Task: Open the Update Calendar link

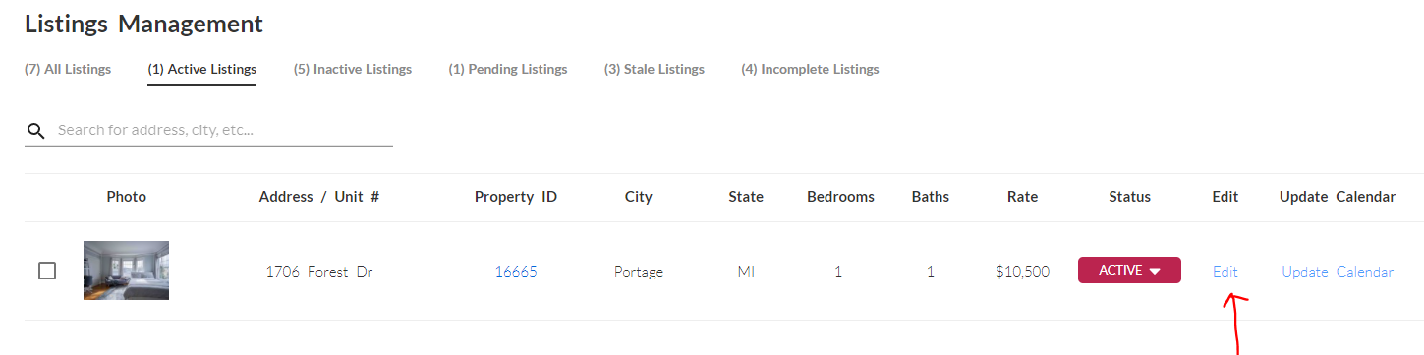Action: pos(1338,272)
